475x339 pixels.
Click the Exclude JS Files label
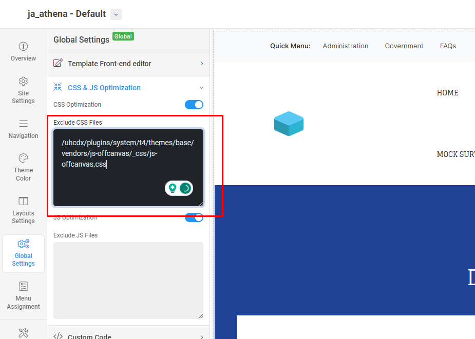click(x=75, y=235)
